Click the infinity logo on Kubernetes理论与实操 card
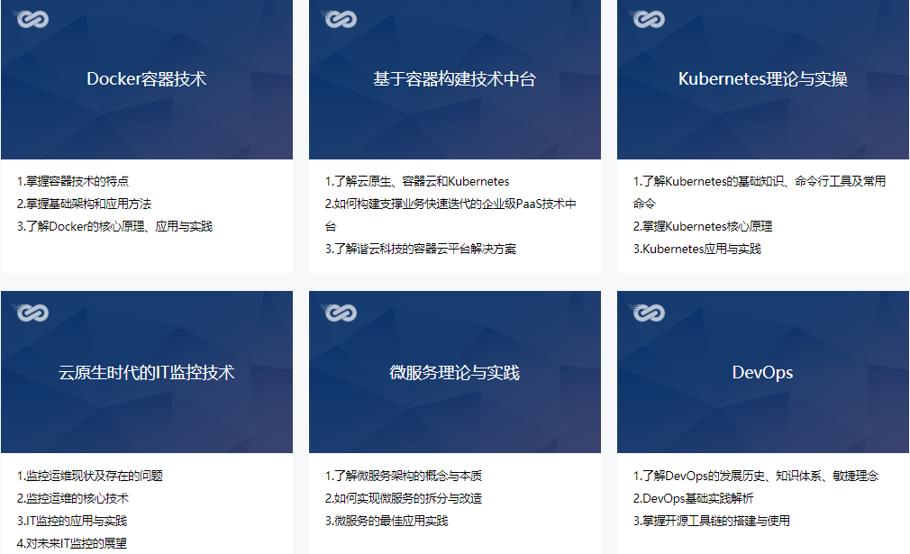The image size is (910, 554). [x=649, y=19]
